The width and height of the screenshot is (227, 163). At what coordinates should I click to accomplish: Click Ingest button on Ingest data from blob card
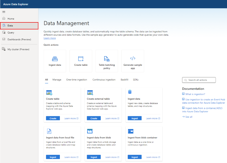point(94,157)
